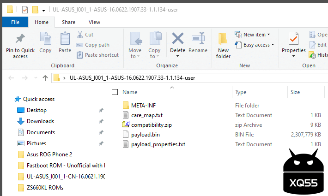Select Downloads in Quick access pane
Viewport: 328px width, 196px height.
click(40, 121)
